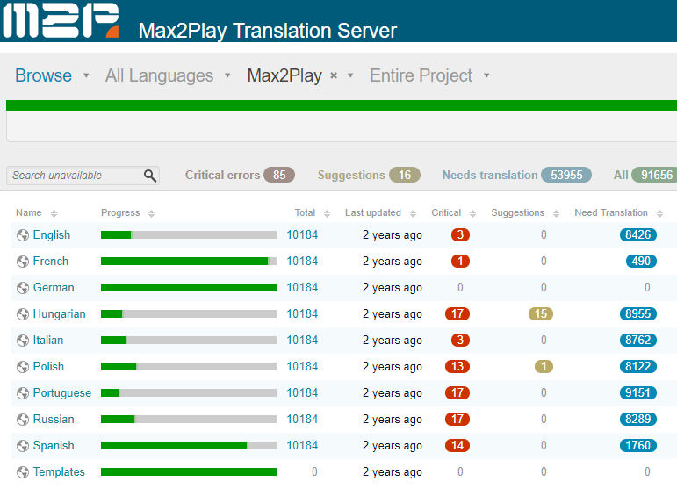Click the globe icon beside Russian
The image size is (677, 496).
(x=23, y=420)
